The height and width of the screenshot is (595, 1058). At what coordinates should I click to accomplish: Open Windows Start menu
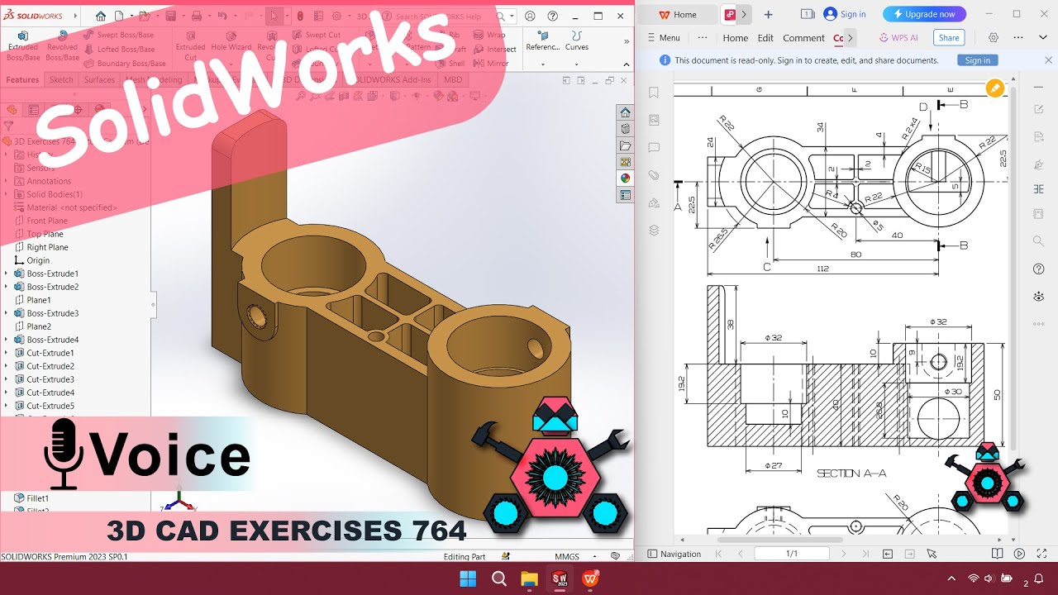468,578
